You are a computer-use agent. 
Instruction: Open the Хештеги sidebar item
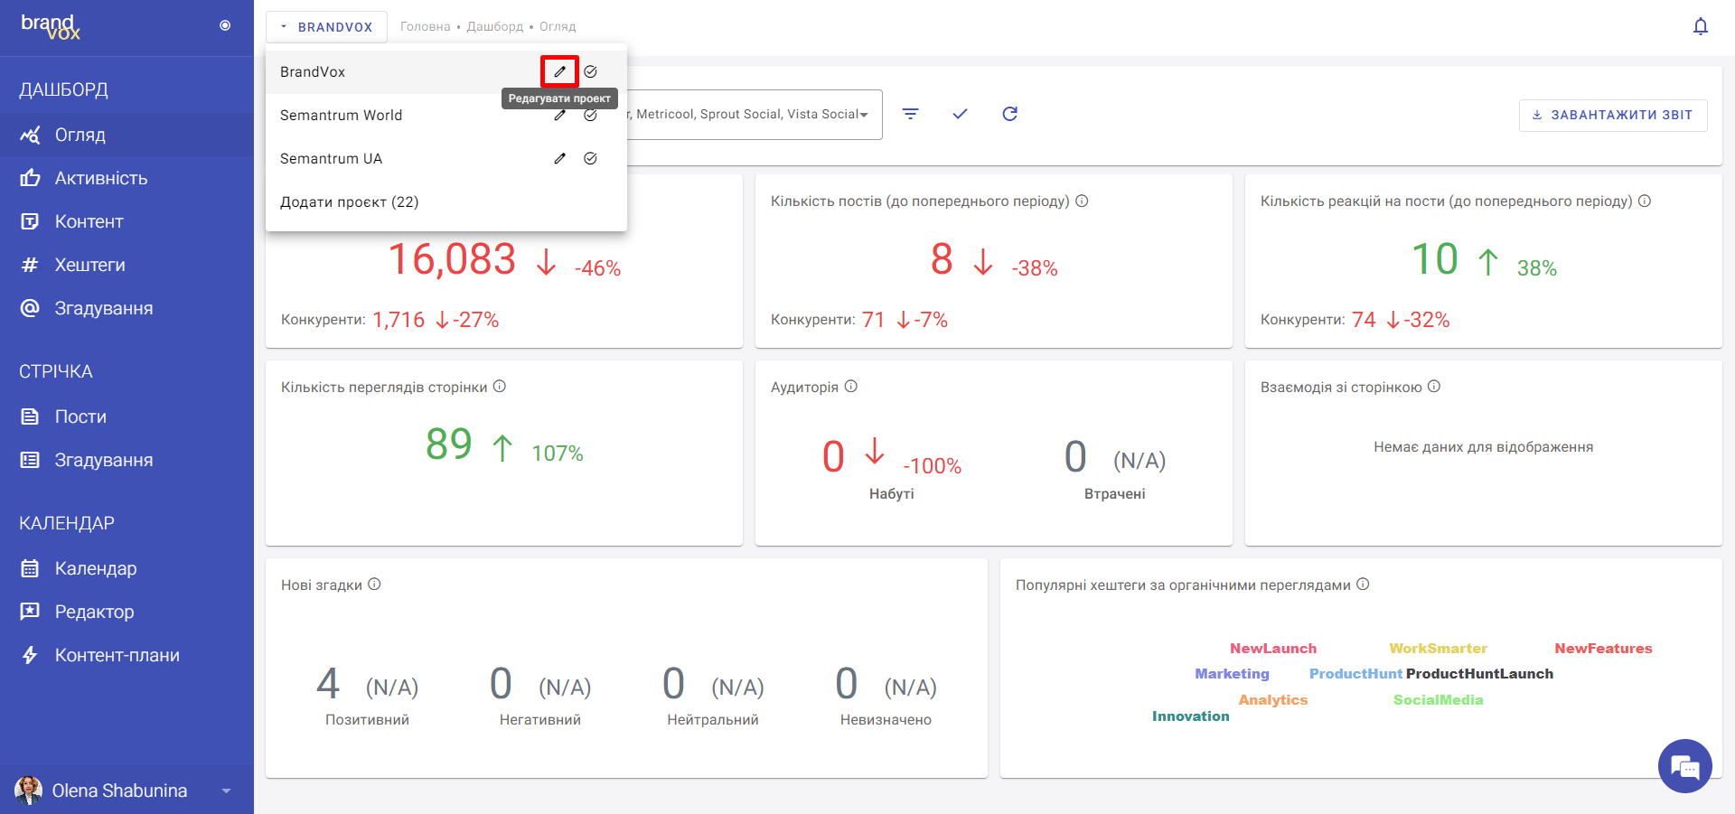[x=127, y=265]
